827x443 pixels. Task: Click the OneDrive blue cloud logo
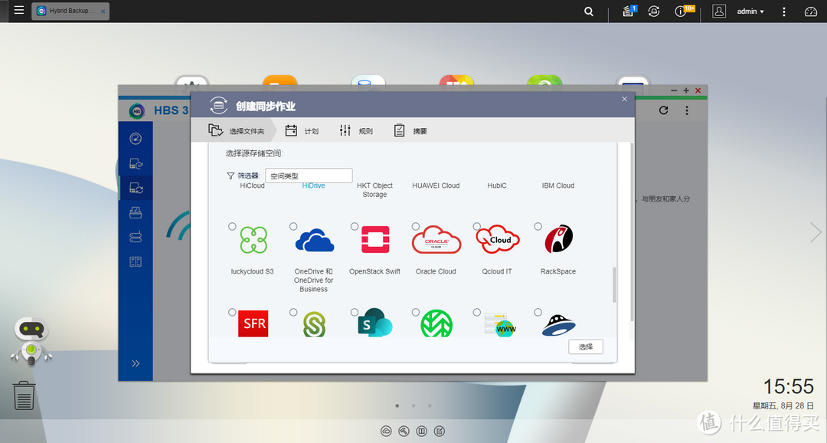[315, 240]
